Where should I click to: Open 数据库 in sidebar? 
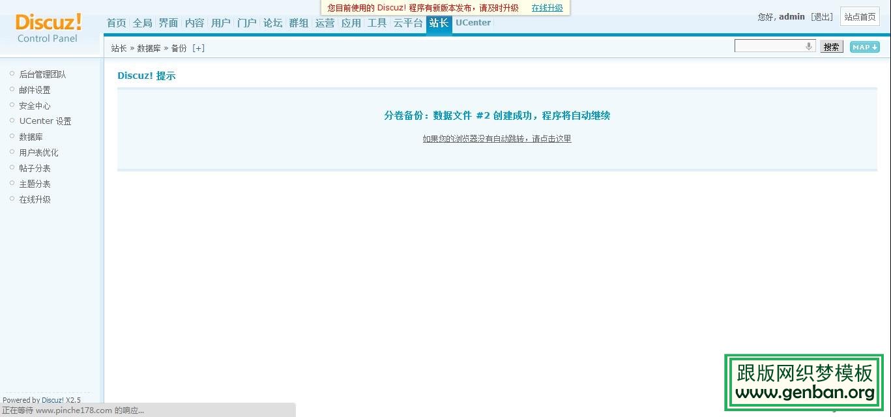click(x=31, y=137)
